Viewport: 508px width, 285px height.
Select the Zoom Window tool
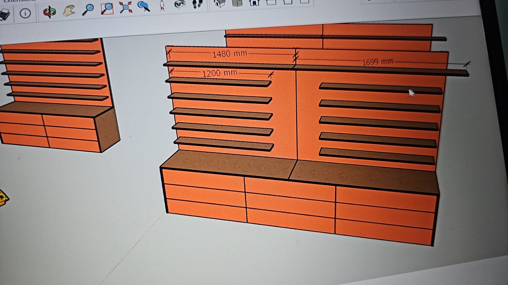107,9
